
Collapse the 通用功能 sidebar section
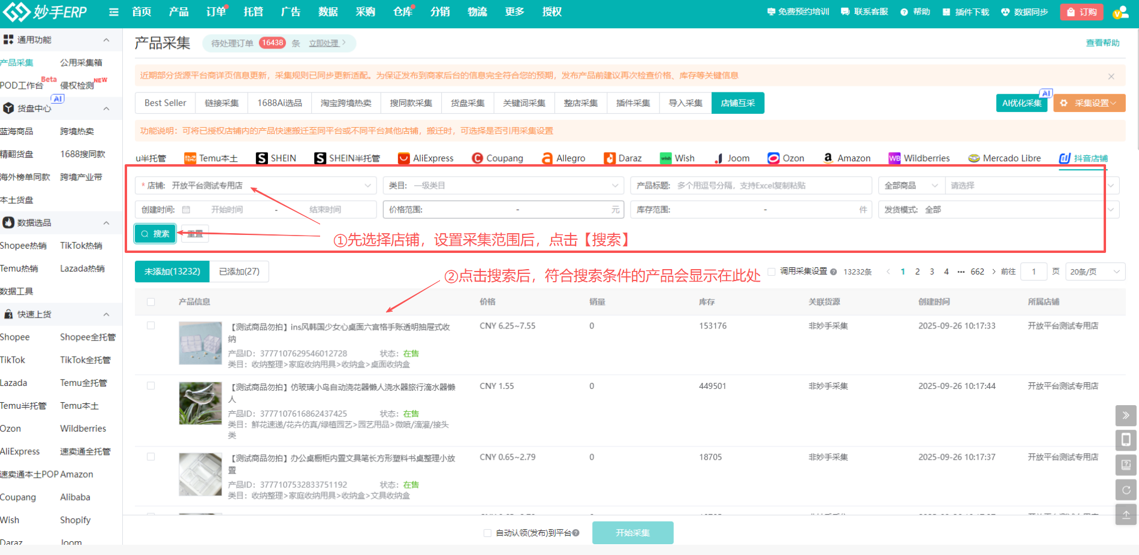coord(106,40)
